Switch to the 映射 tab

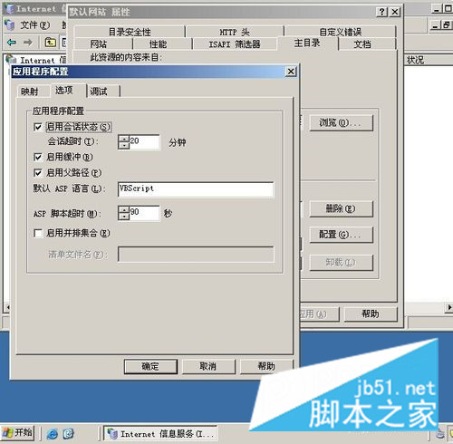[x=30, y=92]
